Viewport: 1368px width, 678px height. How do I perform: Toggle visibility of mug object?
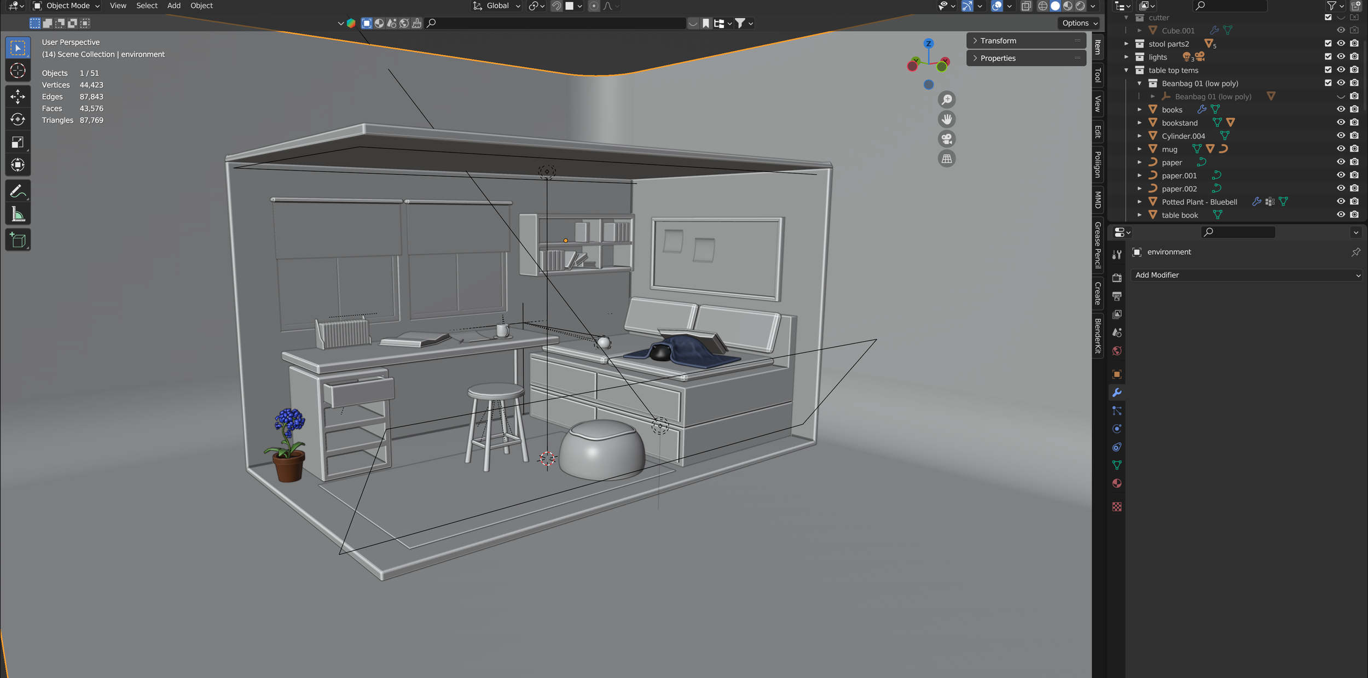[x=1341, y=149]
